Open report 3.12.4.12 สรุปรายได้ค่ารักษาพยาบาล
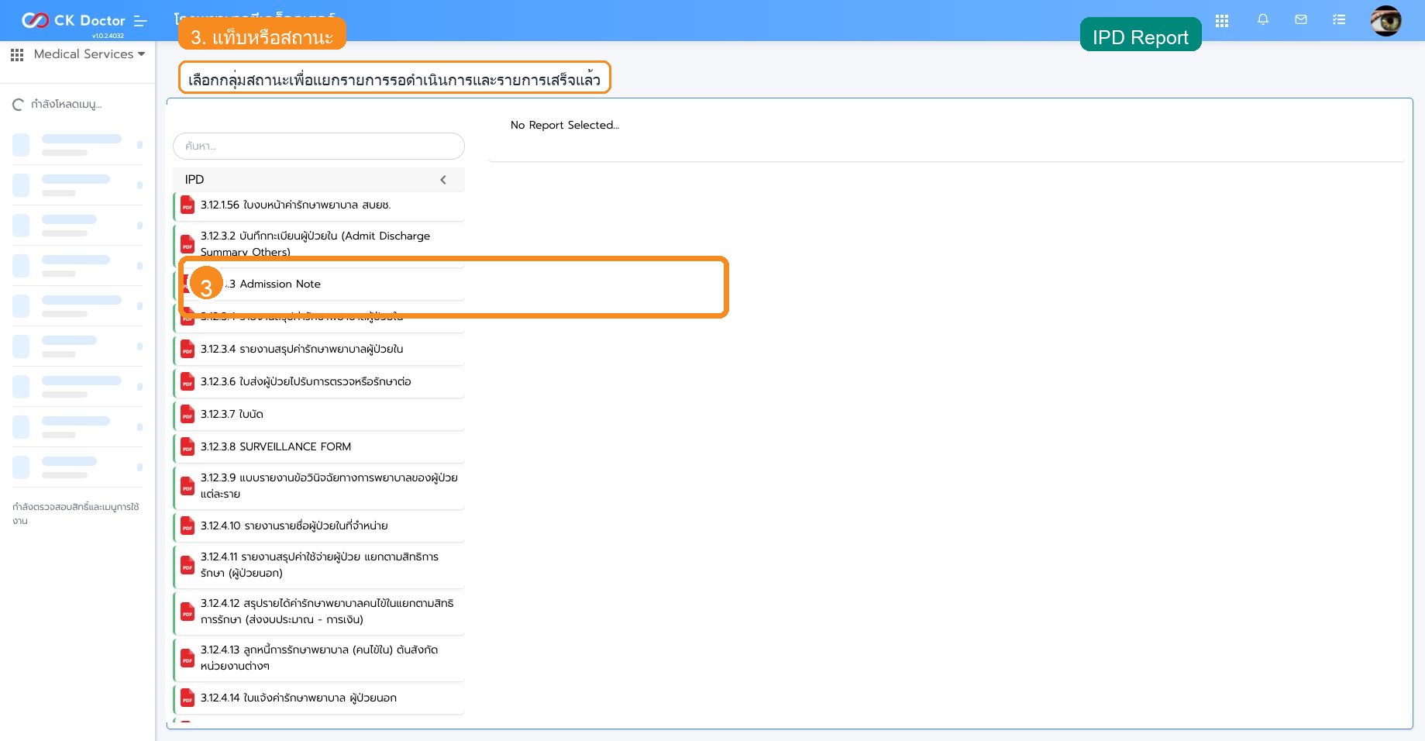 (x=319, y=612)
